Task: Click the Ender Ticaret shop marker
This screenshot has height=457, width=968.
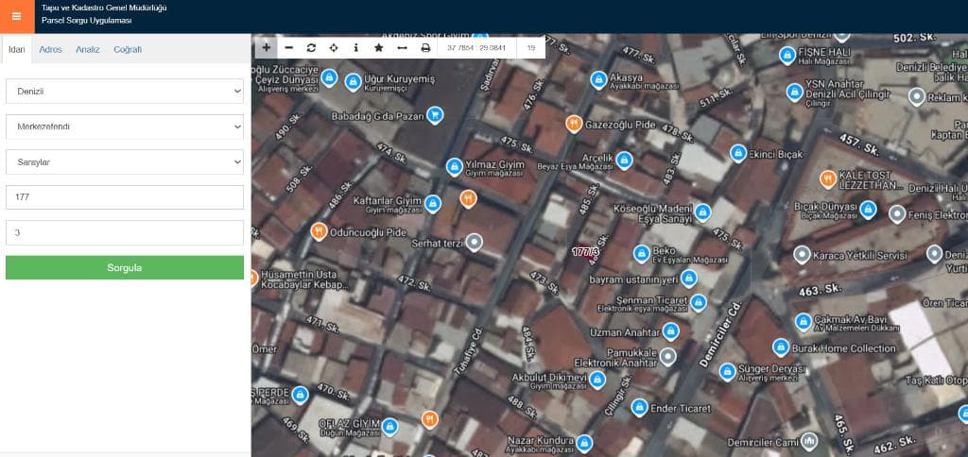Action: (640, 407)
